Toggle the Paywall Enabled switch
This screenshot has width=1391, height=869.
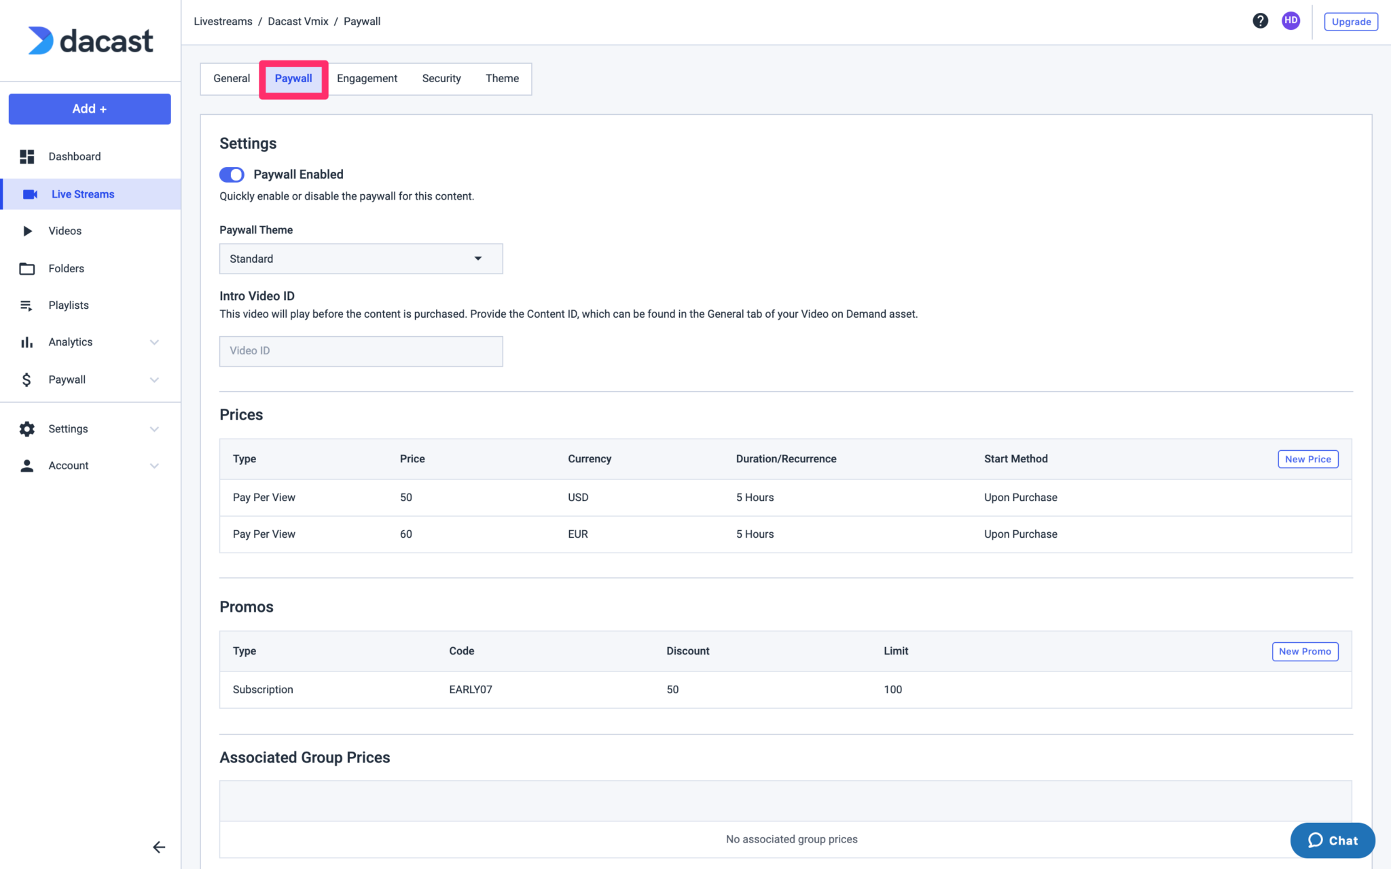click(232, 174)
